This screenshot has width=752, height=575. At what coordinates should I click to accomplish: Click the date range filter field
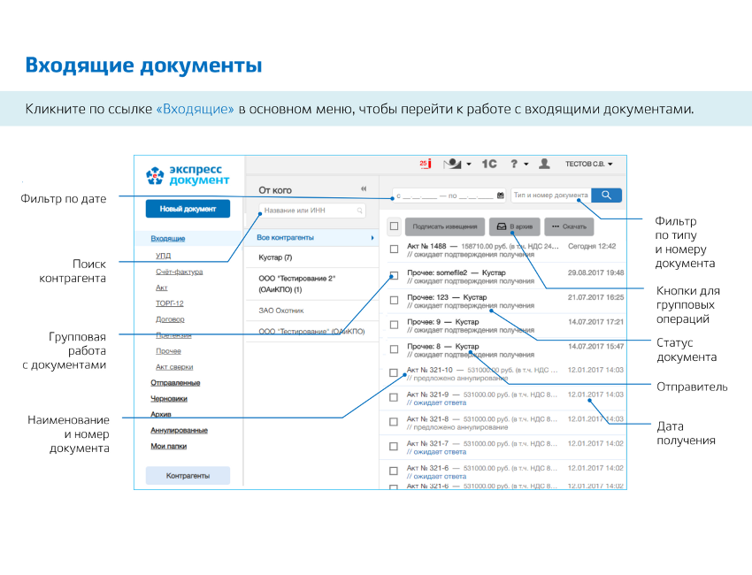point(449,195)
